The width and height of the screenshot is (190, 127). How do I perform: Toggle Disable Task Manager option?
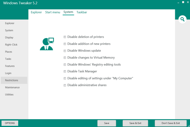click(x=65, y=71)
